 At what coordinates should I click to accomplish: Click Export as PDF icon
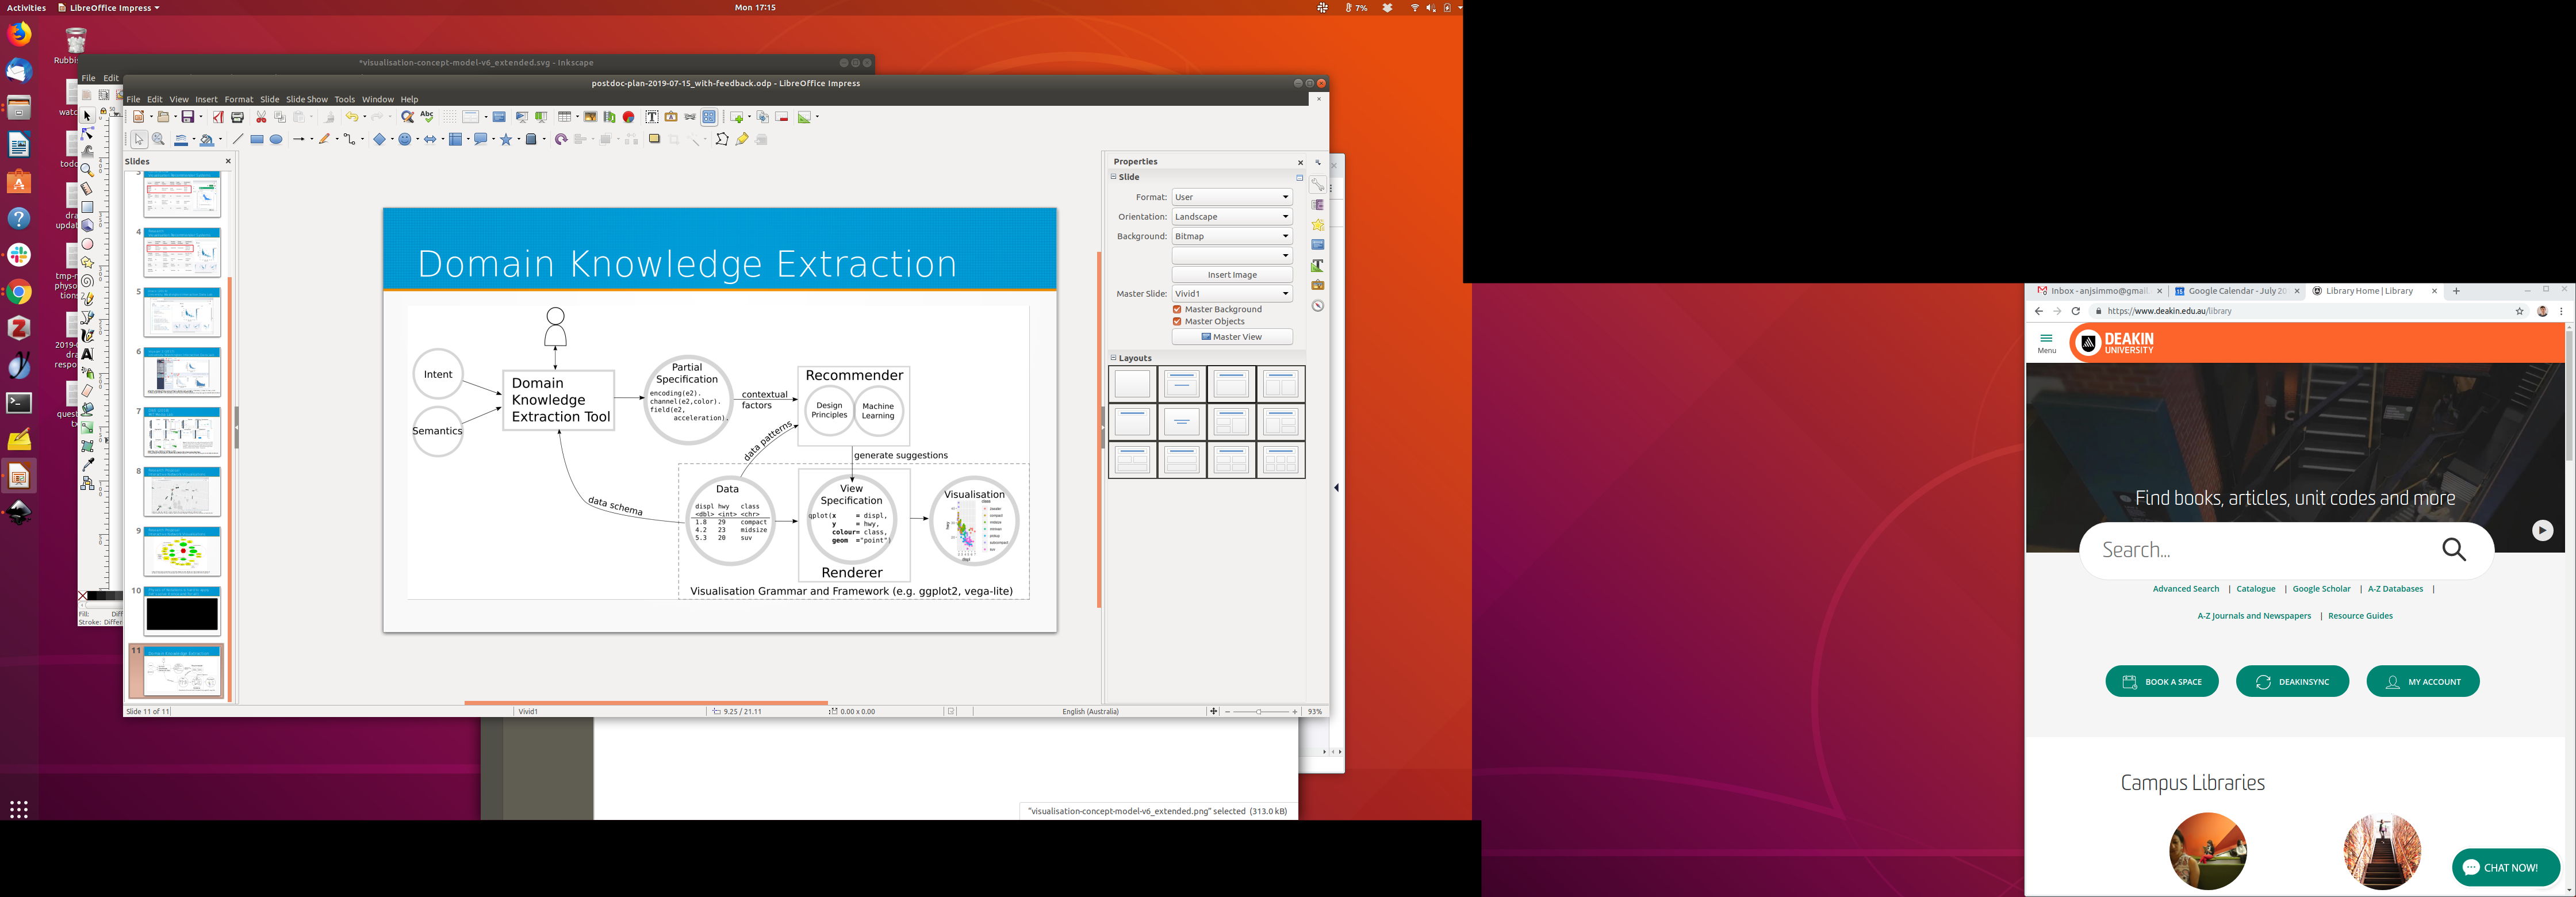point(218,117)
